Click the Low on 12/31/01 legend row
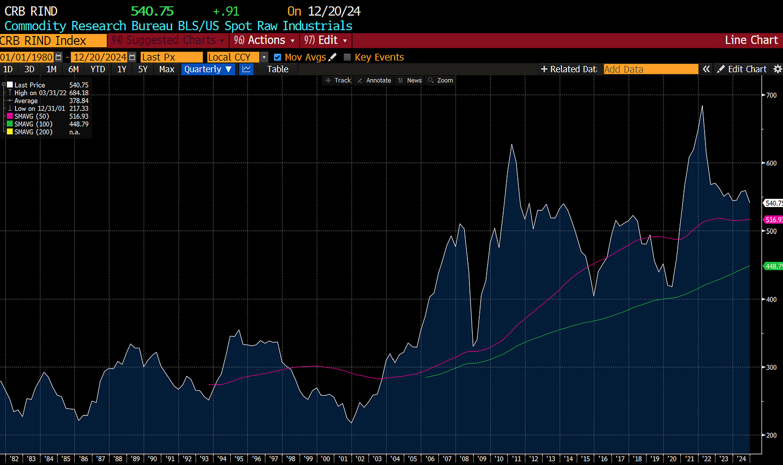The image size is (783, 465). (48, 109)
